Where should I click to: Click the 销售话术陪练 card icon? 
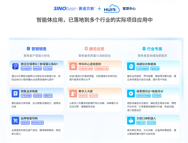(15, 94)
